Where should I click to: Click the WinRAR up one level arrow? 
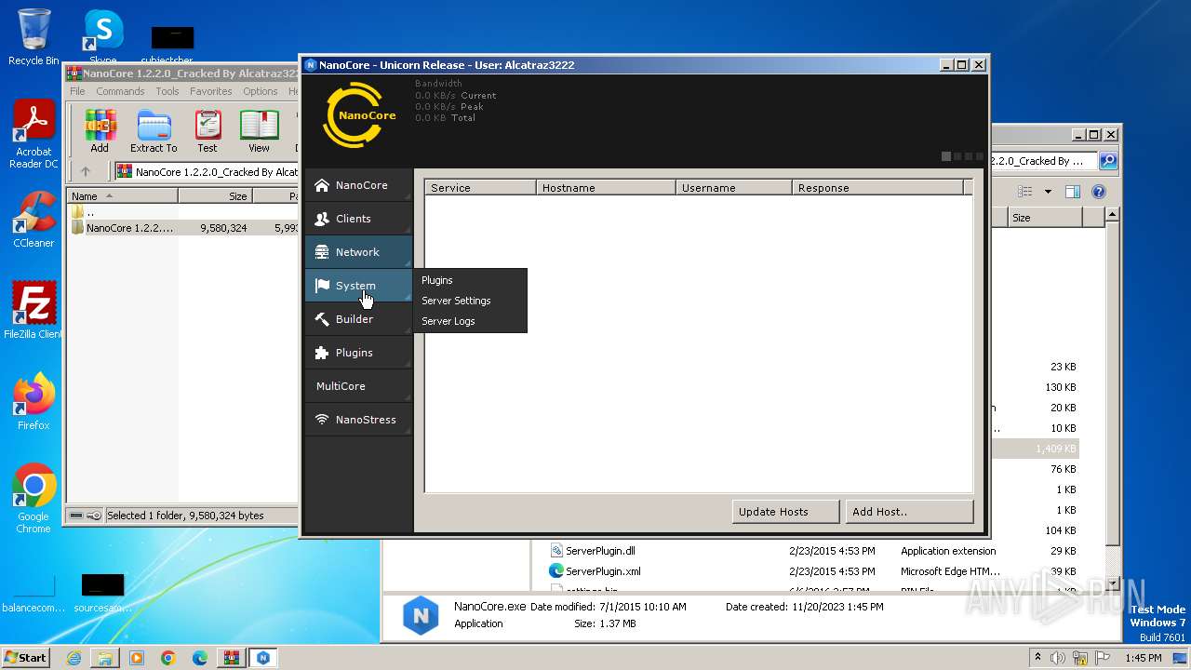86,171
